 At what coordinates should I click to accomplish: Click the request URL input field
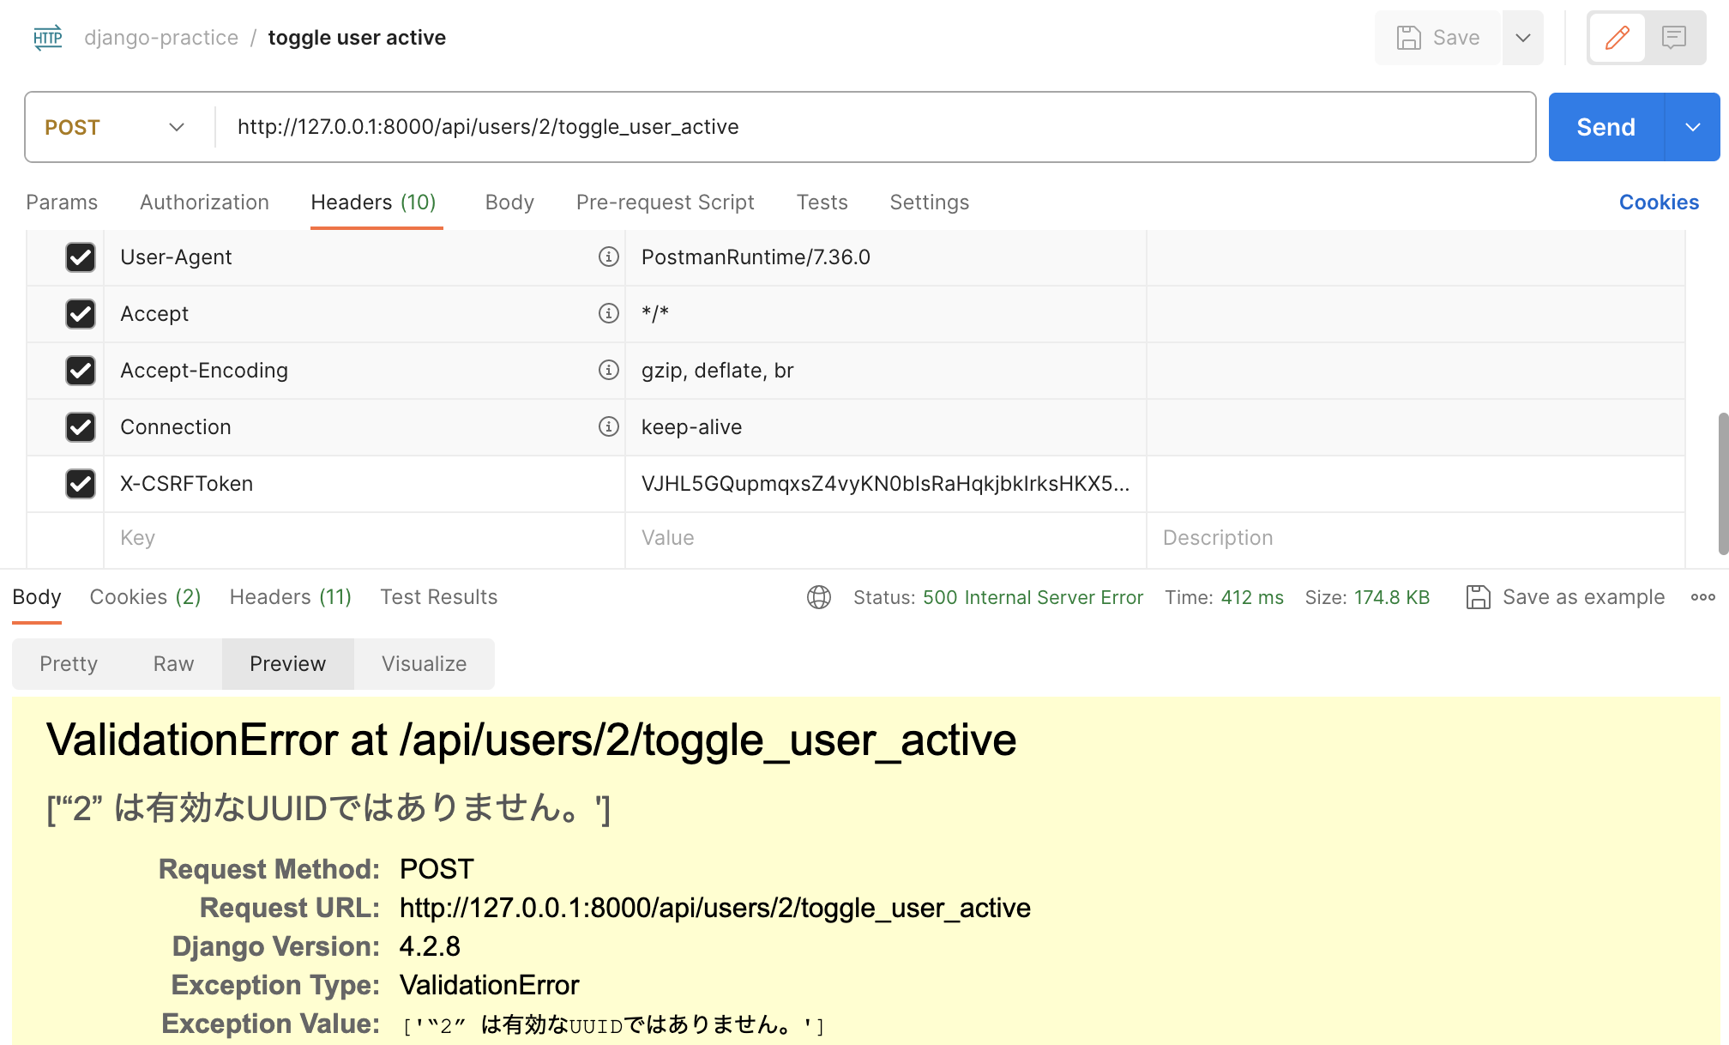pyautogui.click(x=875, y=127)
